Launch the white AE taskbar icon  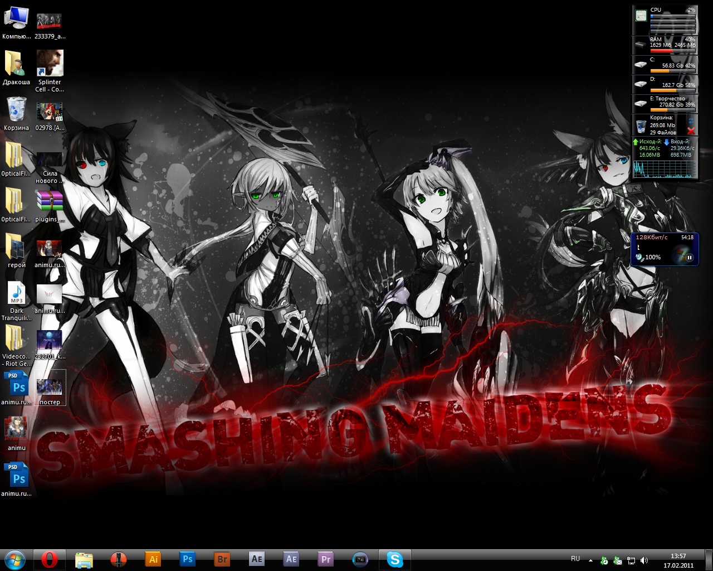256,559
